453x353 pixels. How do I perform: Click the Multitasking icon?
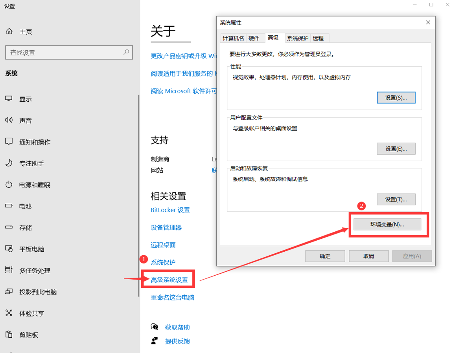pyautogui.click(x=9, y=270)
